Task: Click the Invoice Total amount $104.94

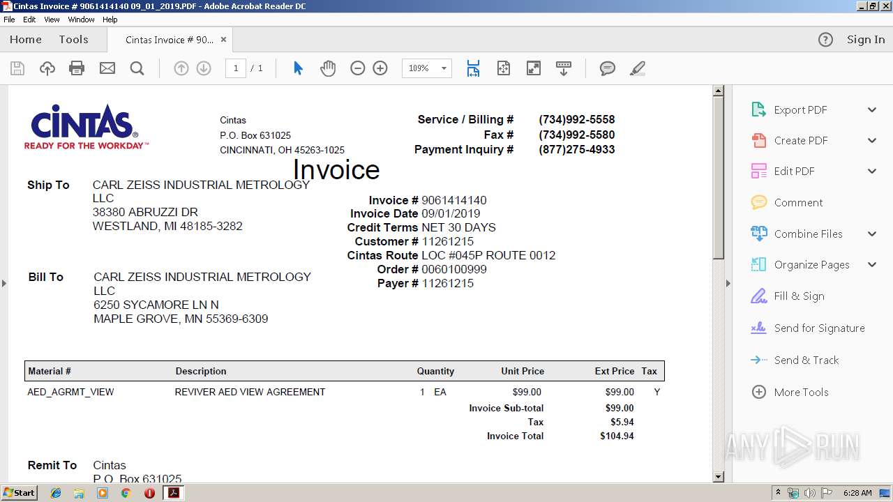Action: [617, 436]
